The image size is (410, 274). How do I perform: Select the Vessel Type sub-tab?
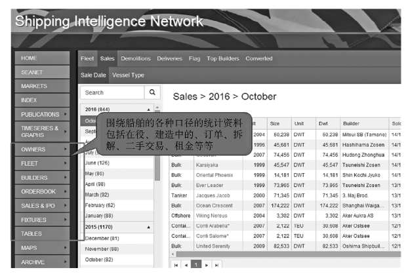coord(128,75)
